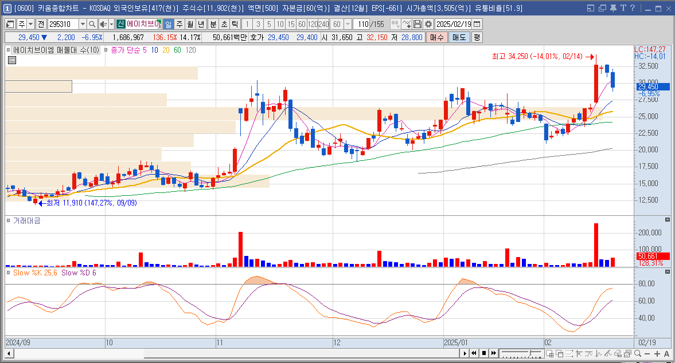Click the help question mark in title bar
The image size is (675, 363).
[633, 8]
